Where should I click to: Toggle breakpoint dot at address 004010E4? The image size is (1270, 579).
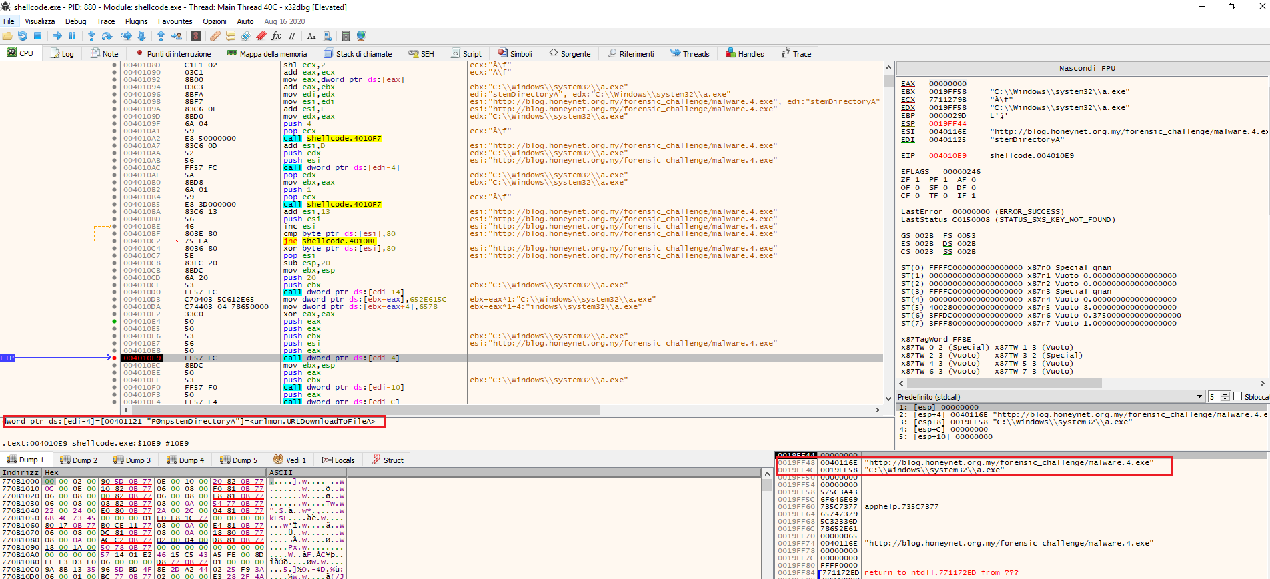(115, 322)
